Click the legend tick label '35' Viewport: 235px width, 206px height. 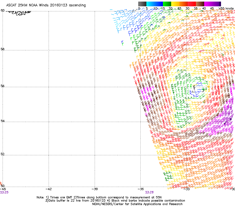click(x=196, y=9)
